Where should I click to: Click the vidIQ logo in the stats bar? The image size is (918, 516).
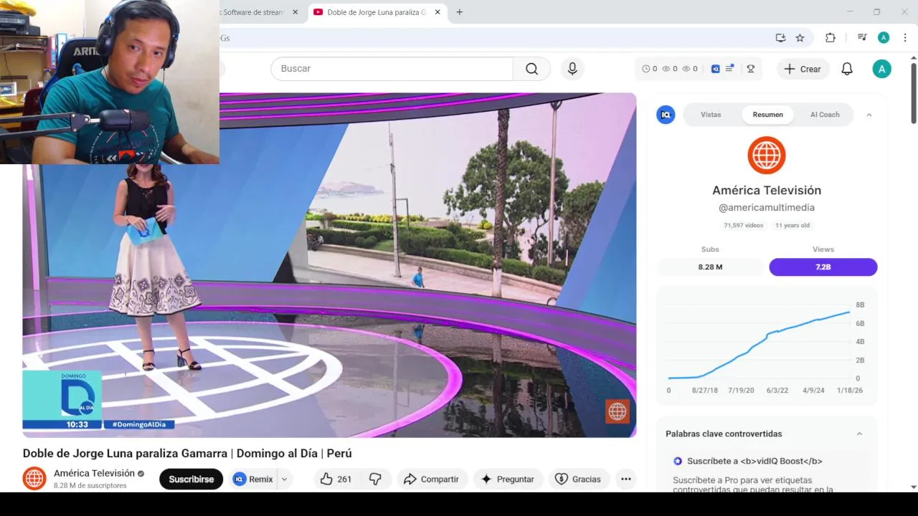tap(715, 69)
